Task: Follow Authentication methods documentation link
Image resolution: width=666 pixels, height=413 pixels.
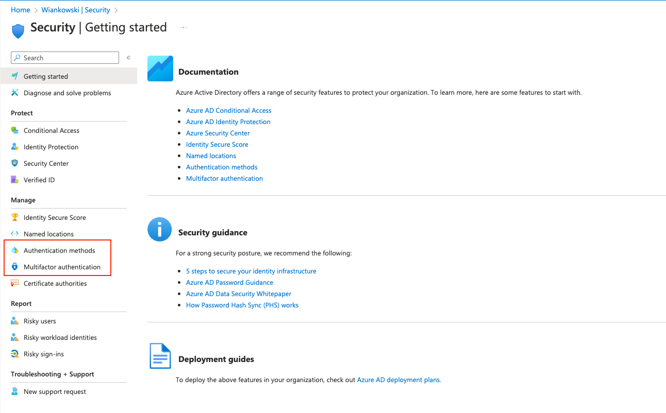Action: pos(222,167)
